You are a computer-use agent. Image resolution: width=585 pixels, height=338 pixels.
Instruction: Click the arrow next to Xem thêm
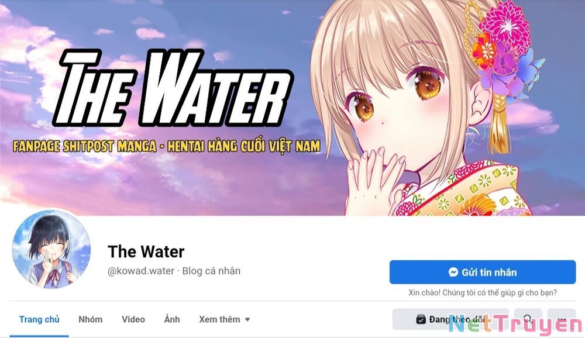(247, 320)
